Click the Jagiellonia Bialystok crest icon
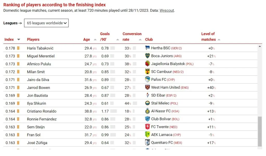Viewport: 266px width, 156px height. (x=147, y=64)
